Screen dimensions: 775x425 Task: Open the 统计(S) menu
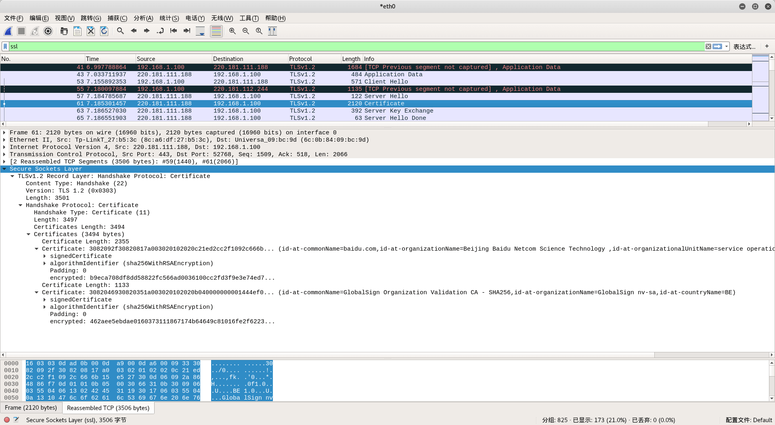click(x=169, y=18)
